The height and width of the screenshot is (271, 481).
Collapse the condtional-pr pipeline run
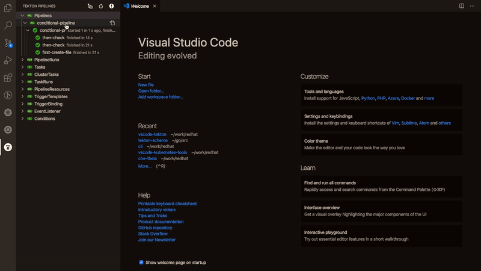click(28, 31)
